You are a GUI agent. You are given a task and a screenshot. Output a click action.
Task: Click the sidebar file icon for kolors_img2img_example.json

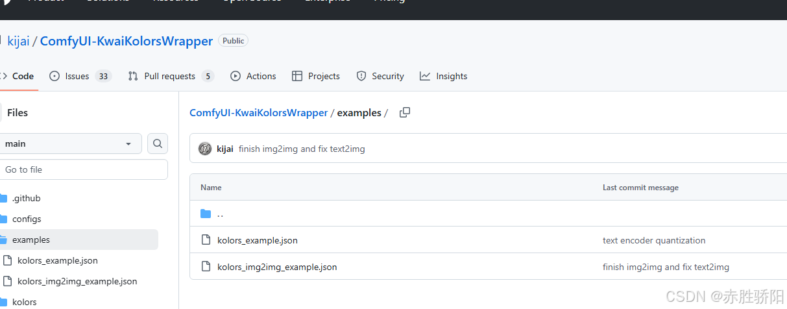pos(8,281)
